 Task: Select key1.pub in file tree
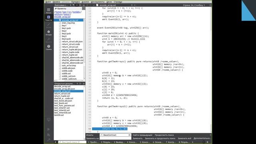pyautogui.click(x=66, y=28)
